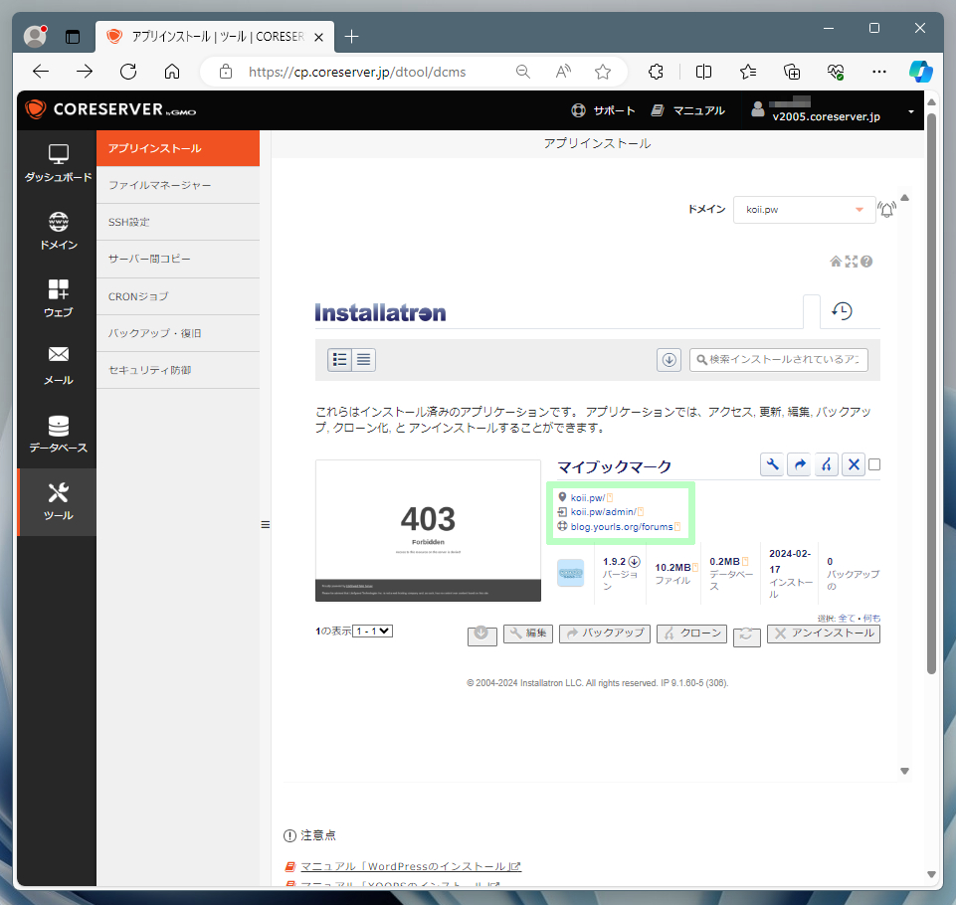The width and height of the screenshot is (956, 905).
Task: Open サーバー間コピー menu item
Action: (178, 259)
